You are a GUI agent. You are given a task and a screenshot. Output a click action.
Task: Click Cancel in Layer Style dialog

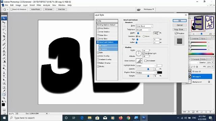coord(180,25)
